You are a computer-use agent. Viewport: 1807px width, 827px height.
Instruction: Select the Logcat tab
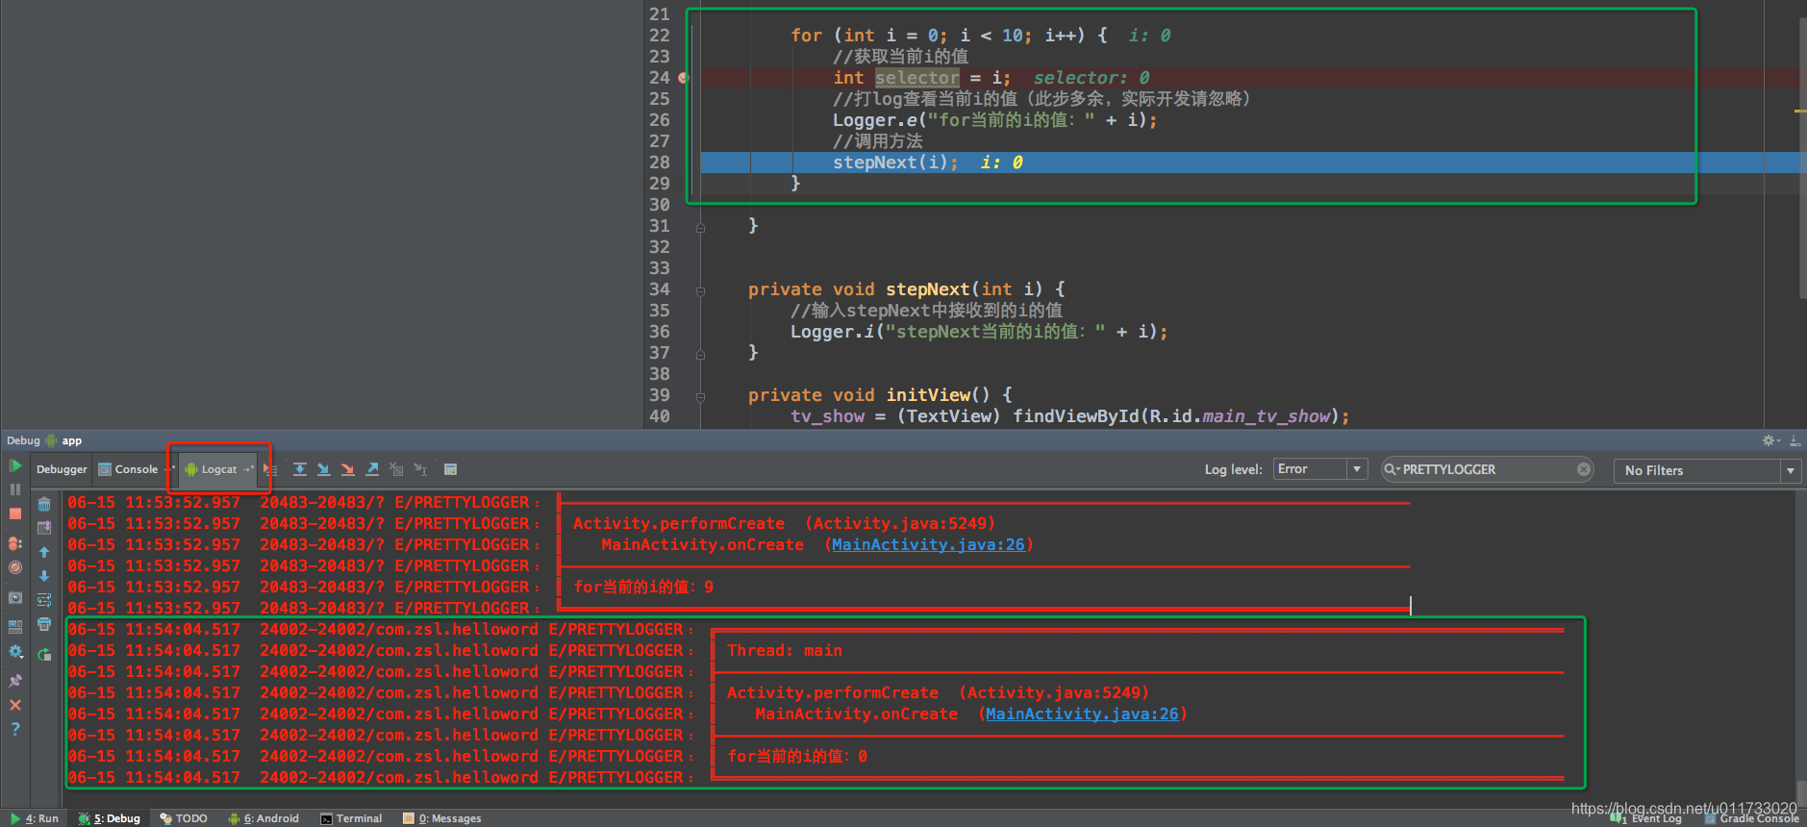coord(218,469)
